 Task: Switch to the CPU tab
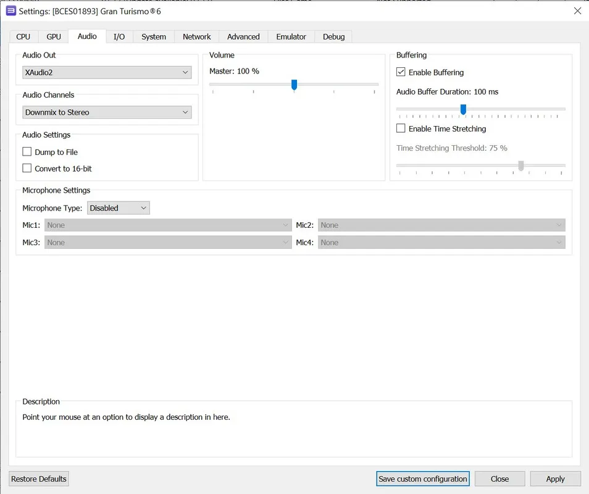coord(23,37)
